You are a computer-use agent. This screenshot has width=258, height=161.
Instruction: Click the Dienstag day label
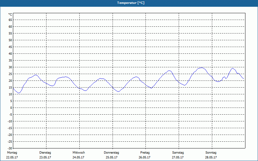click(x=45, y=153)
